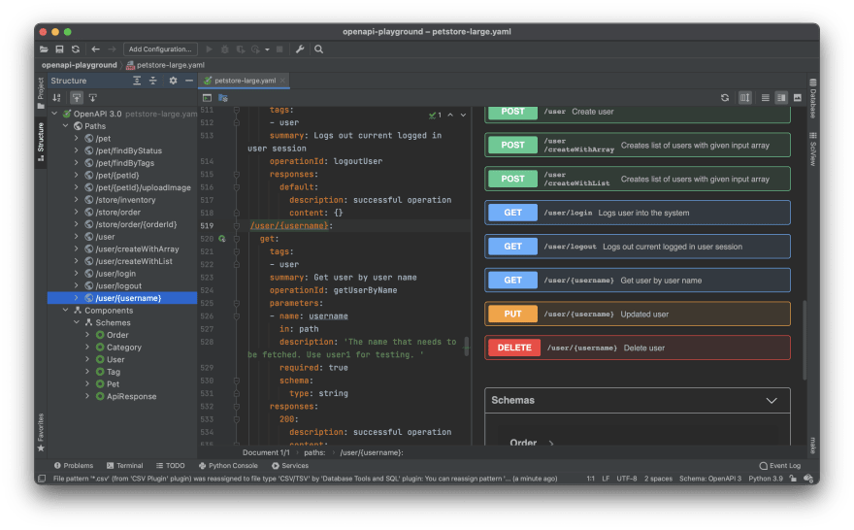
Task: Click the preview pane vertical scrollbar
Action: [805, 339]
